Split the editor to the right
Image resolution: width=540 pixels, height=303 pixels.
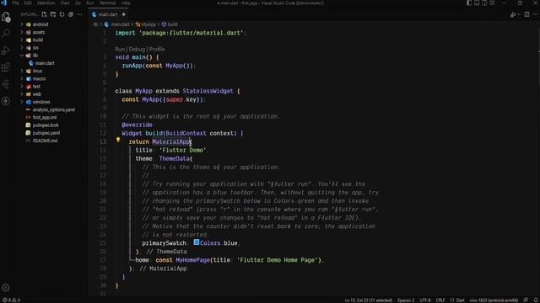click(526, 14)
